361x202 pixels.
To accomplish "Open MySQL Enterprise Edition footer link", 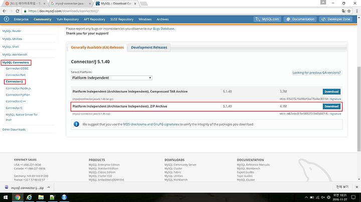I will click(104, 164).
